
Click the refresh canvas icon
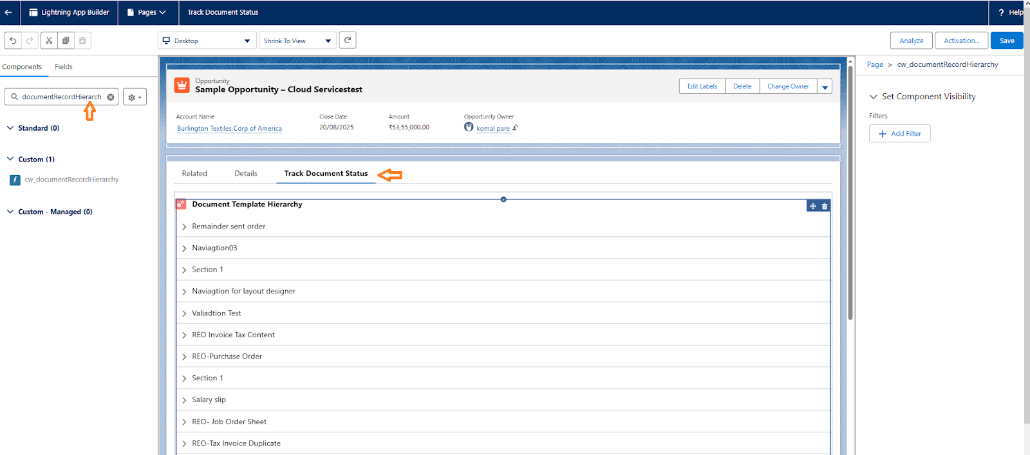348,40
